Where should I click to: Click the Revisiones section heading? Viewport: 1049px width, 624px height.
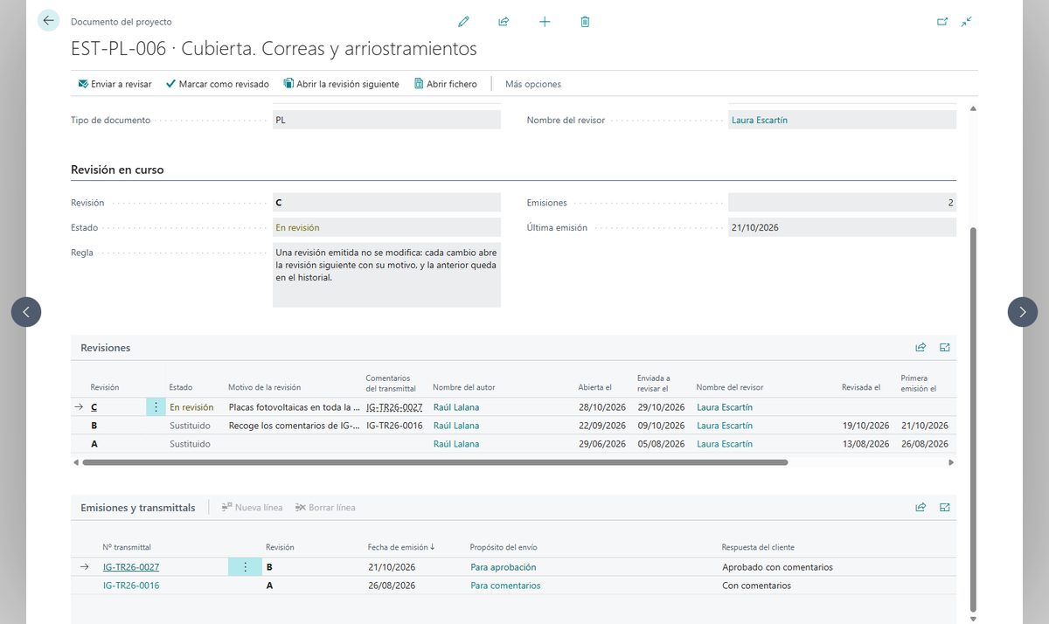[x=105, y=347]
